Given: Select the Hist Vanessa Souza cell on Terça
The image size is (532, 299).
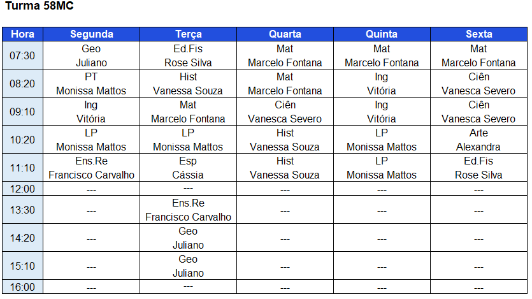Looking at the screenshot, I should [x=188, y=84].
